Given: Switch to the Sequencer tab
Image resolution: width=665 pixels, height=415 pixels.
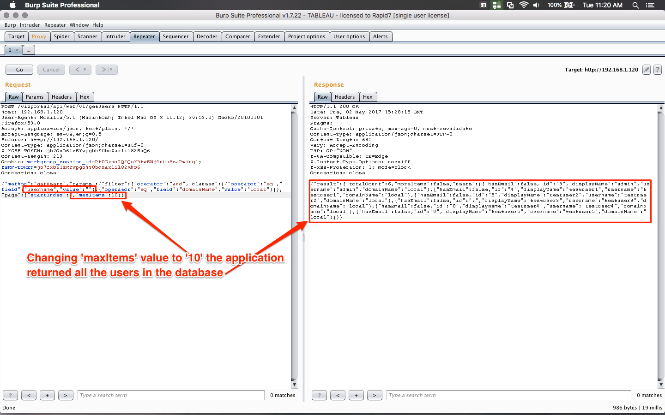Looking at the screenshot, I should [x=175, y=36].
